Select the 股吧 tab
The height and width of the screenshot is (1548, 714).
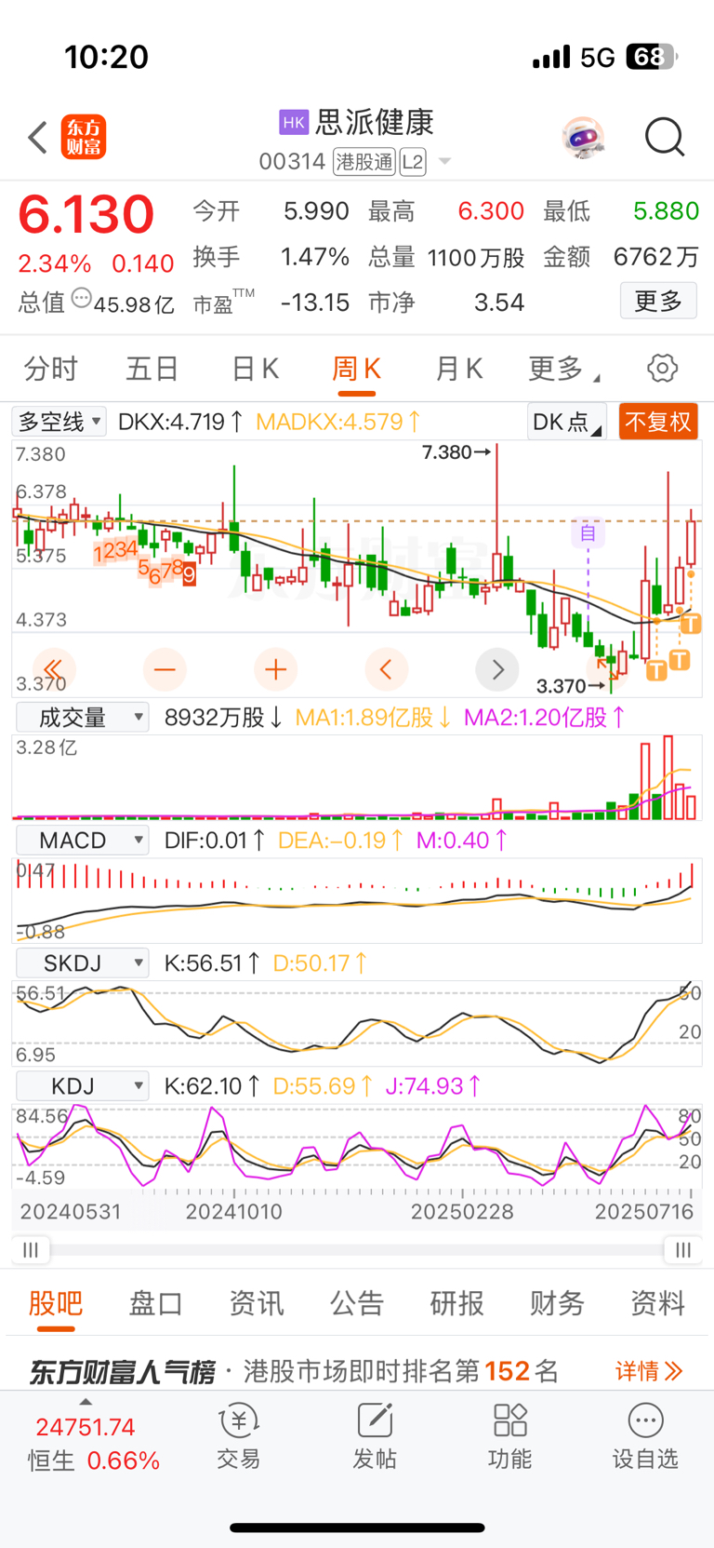coord(56,1303)
